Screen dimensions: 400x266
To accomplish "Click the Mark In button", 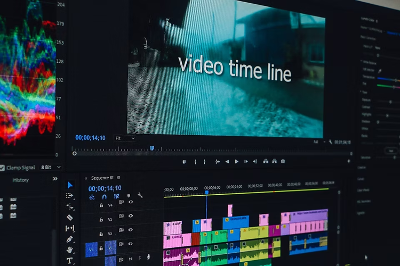I will point(195,162).
